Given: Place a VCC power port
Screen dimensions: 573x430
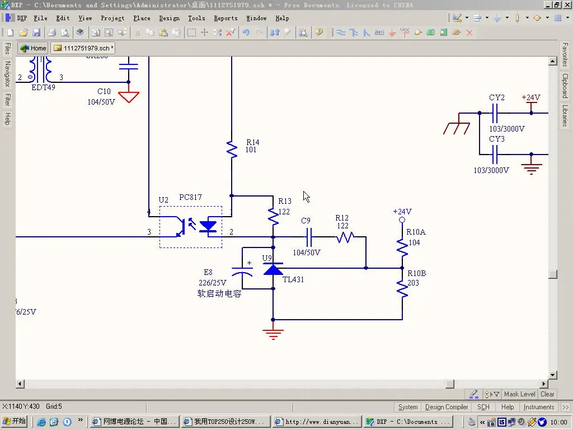Looking at the screenshot, I should pyautogui.click(x=405, y=32).
